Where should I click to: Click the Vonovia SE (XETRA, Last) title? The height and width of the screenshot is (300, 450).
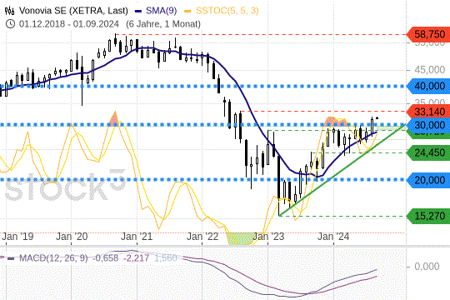click(x=73, y=11)
